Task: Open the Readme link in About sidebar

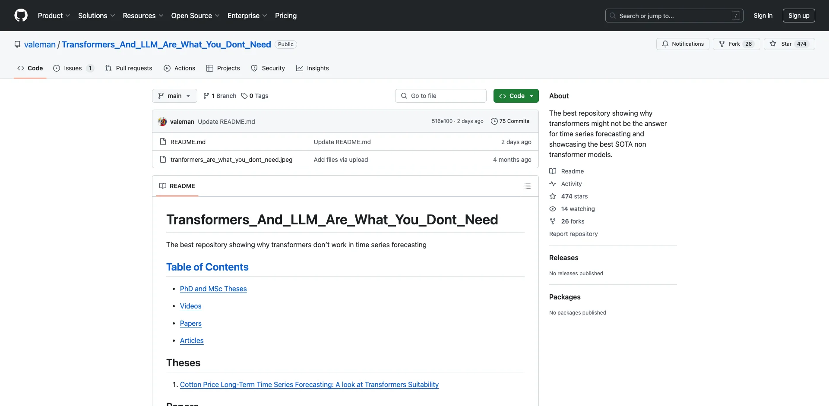Action: click(x=566, y=171)
